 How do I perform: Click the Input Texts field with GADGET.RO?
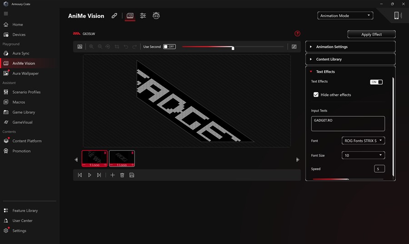point(348,124)
